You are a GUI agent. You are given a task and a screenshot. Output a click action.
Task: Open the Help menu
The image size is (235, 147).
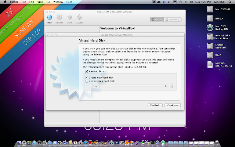click(x=69, y=2)
